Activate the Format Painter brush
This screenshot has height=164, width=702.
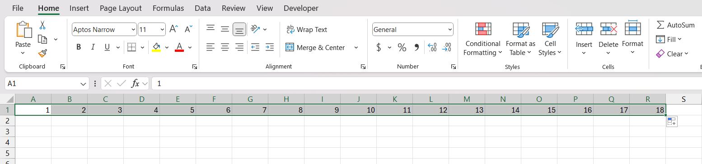(42, 54)
